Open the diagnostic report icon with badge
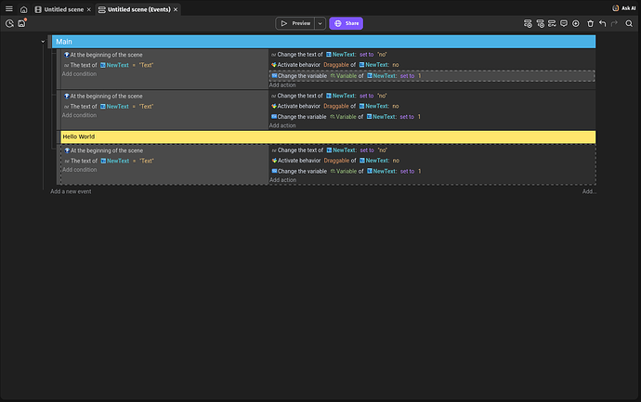 pyautogui.click(x=21, y=23)
